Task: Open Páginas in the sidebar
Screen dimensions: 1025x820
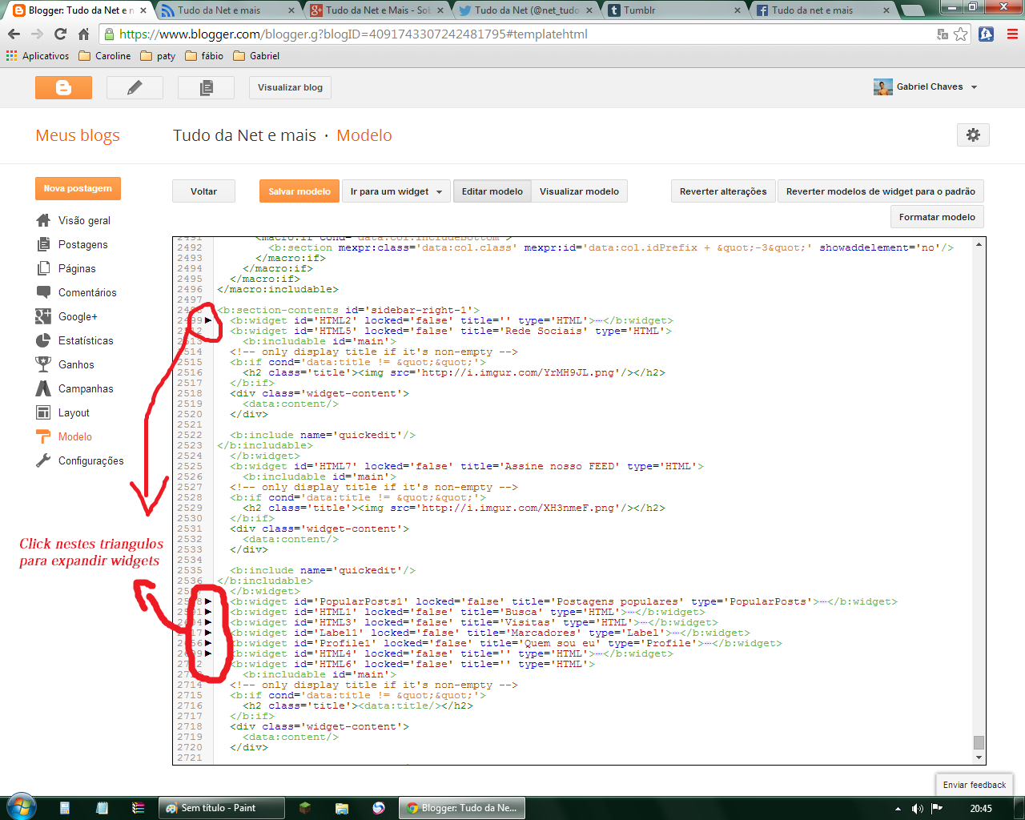Action: pos(77,268)
